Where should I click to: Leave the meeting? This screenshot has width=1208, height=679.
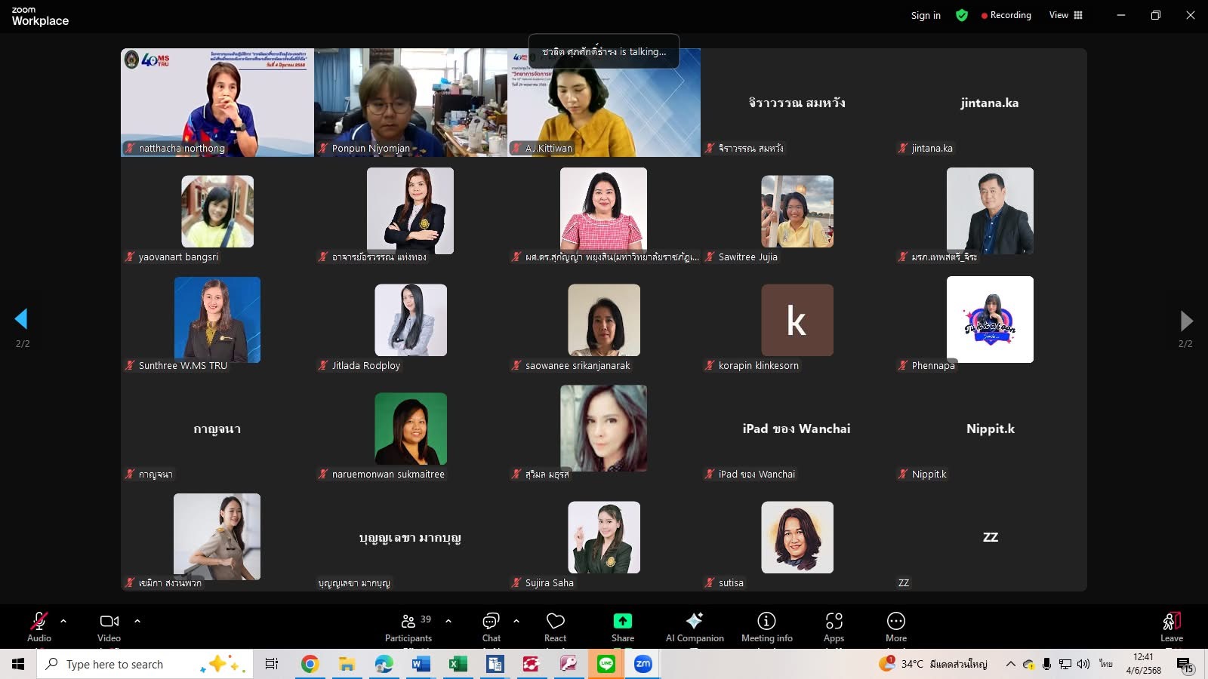click(x=1171, y=626)
